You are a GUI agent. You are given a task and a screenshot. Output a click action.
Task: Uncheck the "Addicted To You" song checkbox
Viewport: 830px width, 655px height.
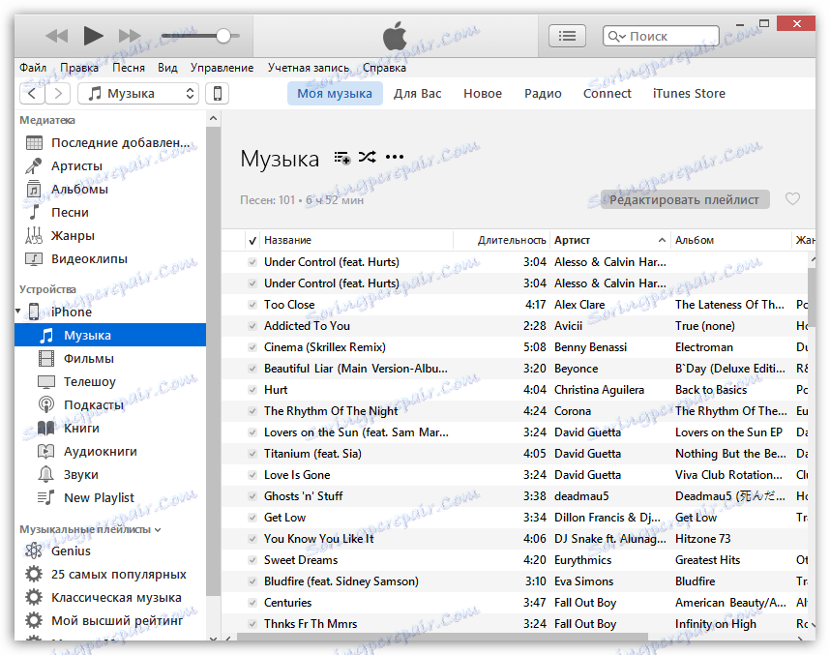[x=252, y=326]
